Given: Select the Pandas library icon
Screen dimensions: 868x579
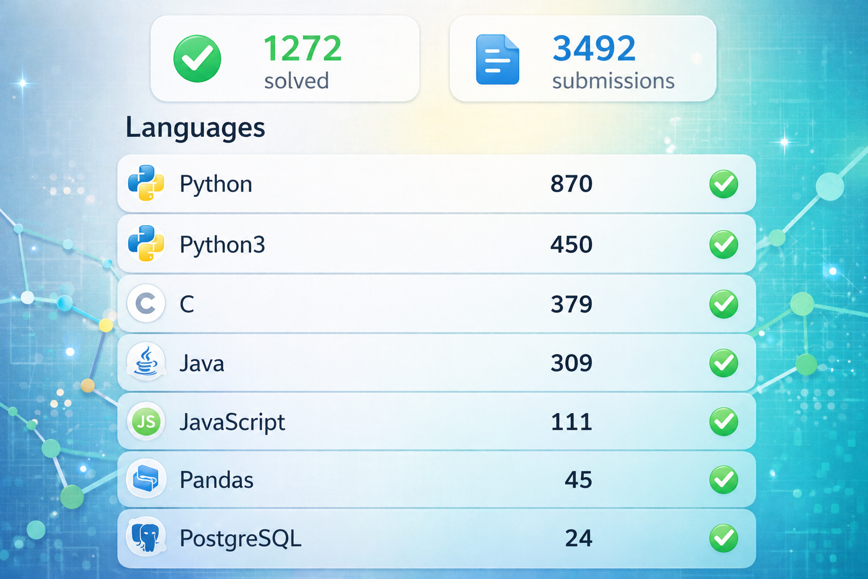Looking at the screenshot, I should pos(146,479).
